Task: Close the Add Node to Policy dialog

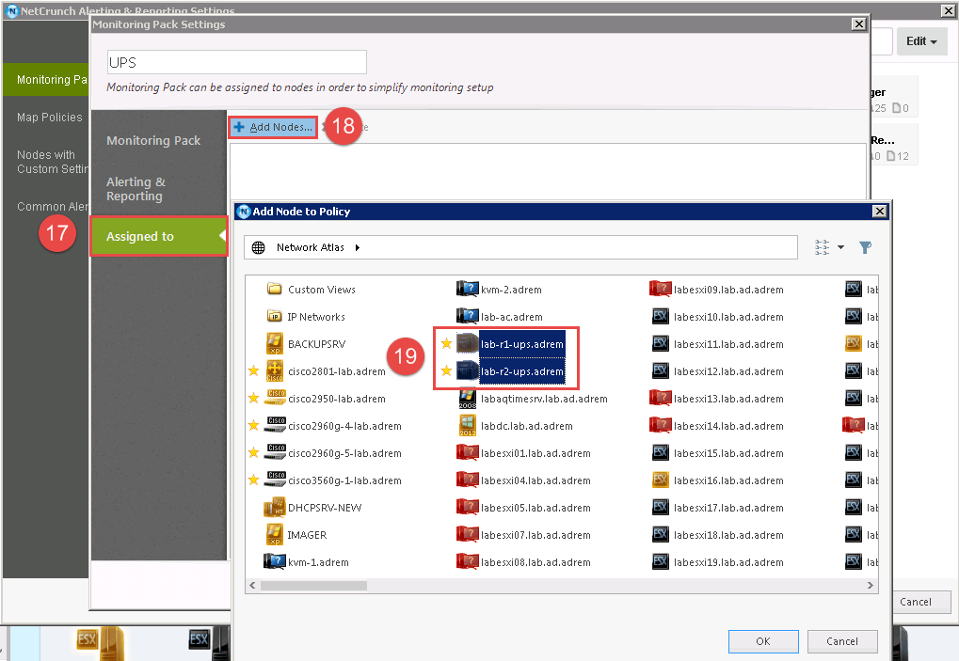Action: point(880,212)
